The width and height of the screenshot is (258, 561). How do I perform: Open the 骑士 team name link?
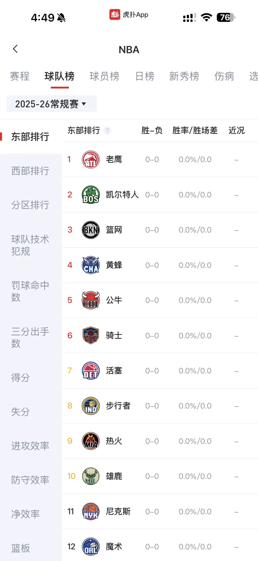tap(114, 335)
